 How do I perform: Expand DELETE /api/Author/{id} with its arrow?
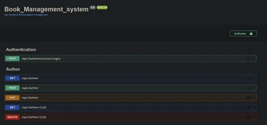pos(253,117)
